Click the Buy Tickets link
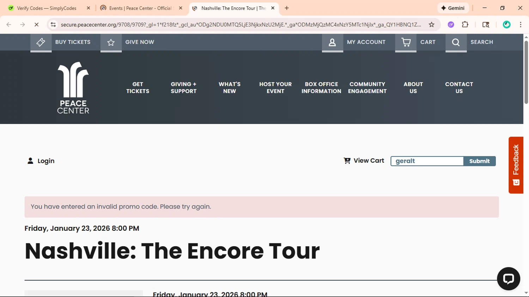This screenshot has height=297, width=529. [x=73, y=42]
